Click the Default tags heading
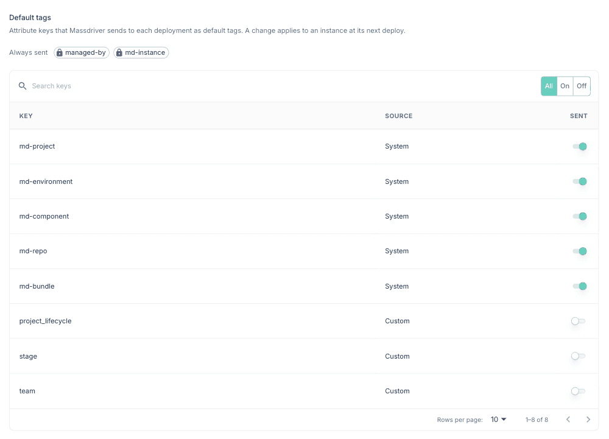Image resolution: width=609 pixels, height=439 pixels. tap(30, 18)
